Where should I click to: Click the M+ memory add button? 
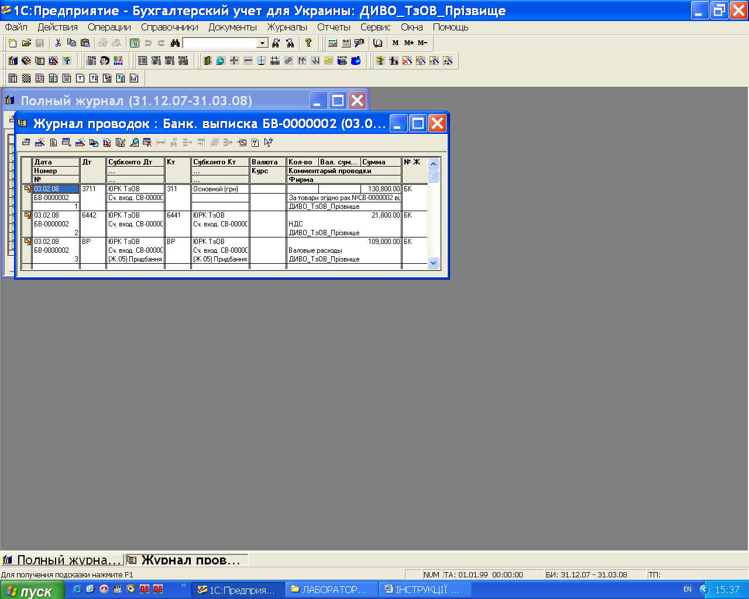pyautogui.click(x=408, y=43)
